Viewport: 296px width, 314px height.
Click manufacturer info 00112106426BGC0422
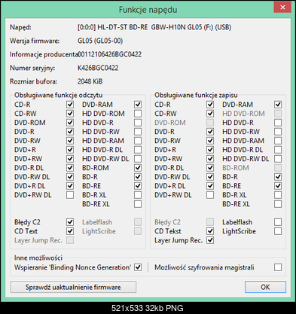(x=110, y=54)
